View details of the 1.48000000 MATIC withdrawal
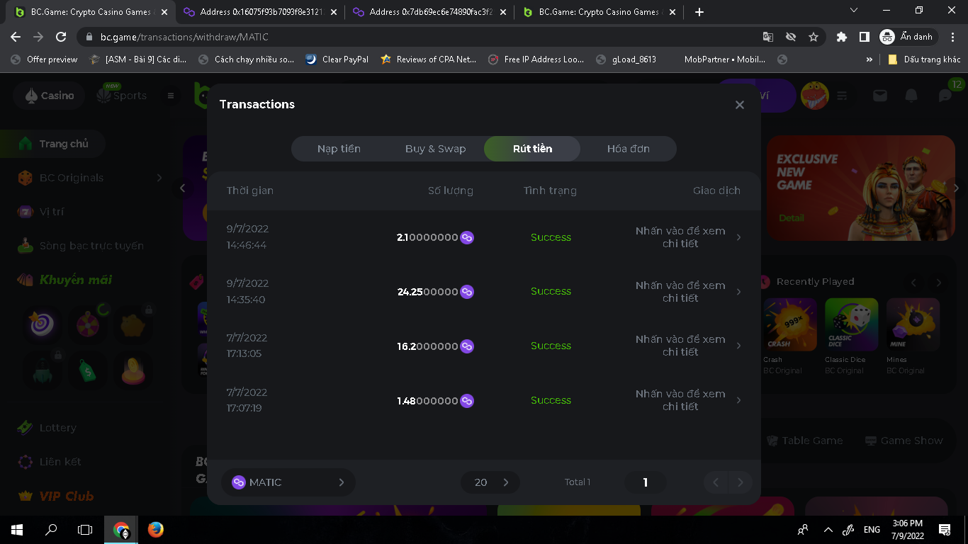 pos(687,400)
